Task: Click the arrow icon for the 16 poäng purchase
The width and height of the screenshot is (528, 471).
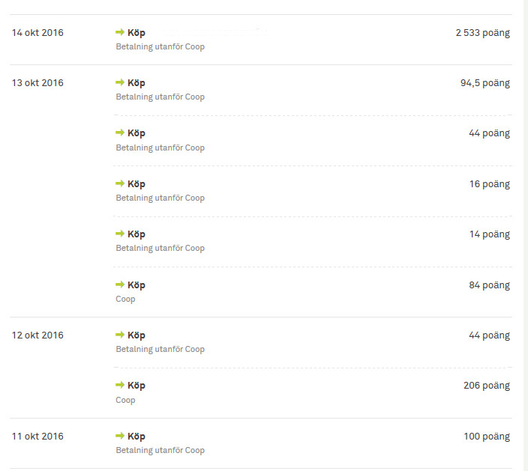Action: click(119, 183)
